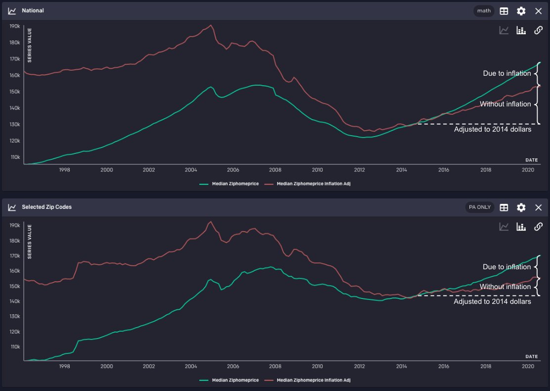Image resolution: width=550 pixels, height=391 pixels.
Task: Click the 2008 x-axis label in National chart
Action: coord(275,170)
